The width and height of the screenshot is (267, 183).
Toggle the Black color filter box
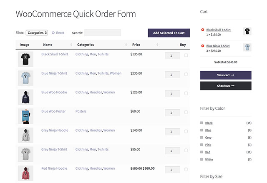[x=202, y=123]
